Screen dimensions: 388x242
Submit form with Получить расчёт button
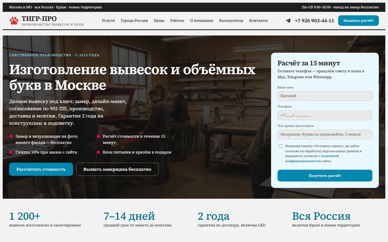[x=325, y=176]
